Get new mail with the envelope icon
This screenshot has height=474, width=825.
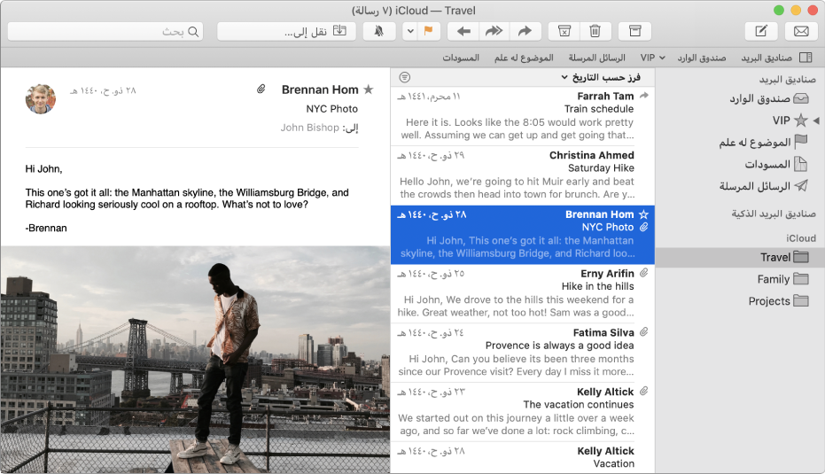click(801, 31)
